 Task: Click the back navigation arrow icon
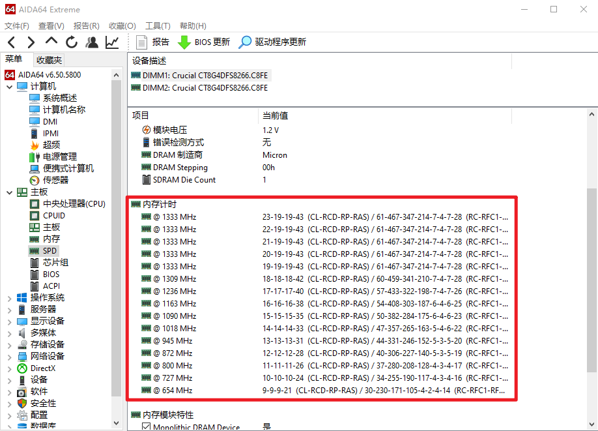pyautogui.click(x=10, y=40)
